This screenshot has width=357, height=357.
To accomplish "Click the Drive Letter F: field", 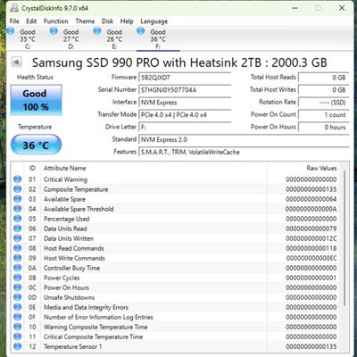I will (185, 127).
